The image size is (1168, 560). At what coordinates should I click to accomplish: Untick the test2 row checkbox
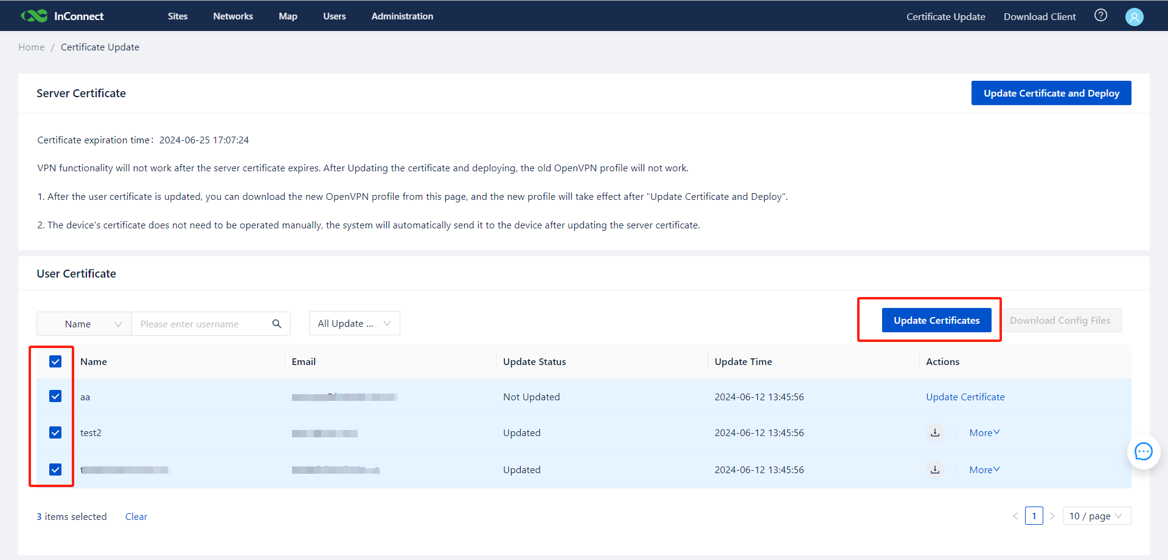pyautogui.click(x=55, y=432)
